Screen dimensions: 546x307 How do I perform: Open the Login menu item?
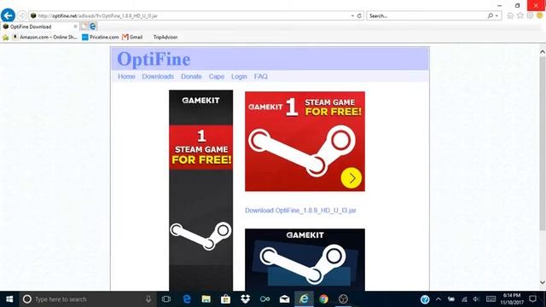pyautogui.click(x=239, y=77)
